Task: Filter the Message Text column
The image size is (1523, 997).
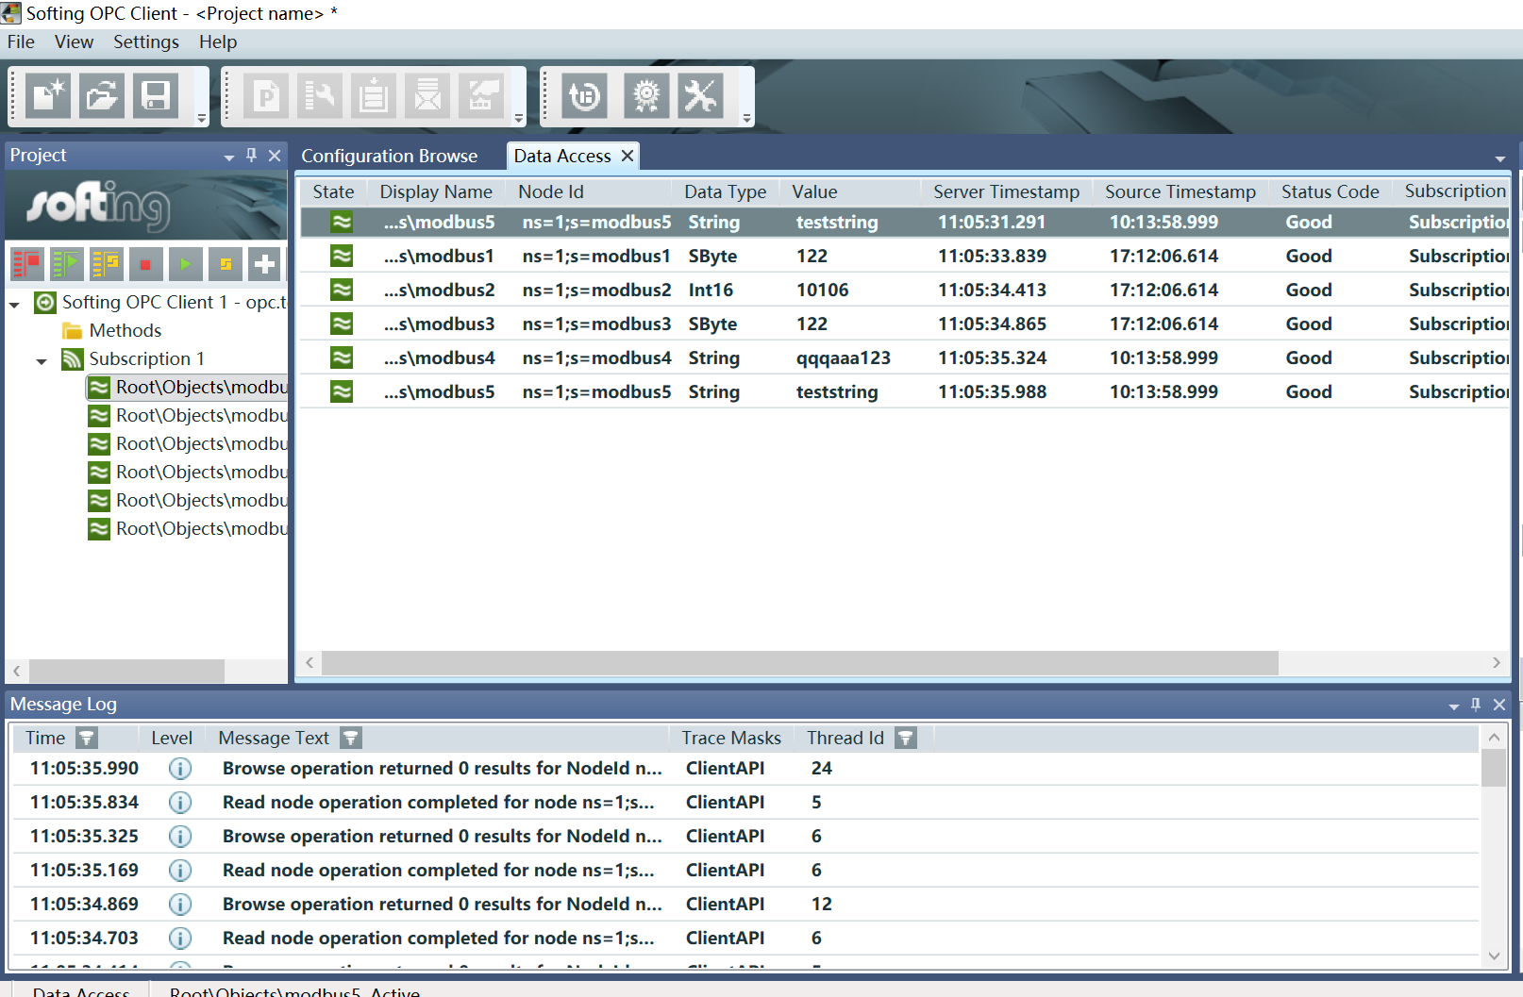Action: coord(351,738)
